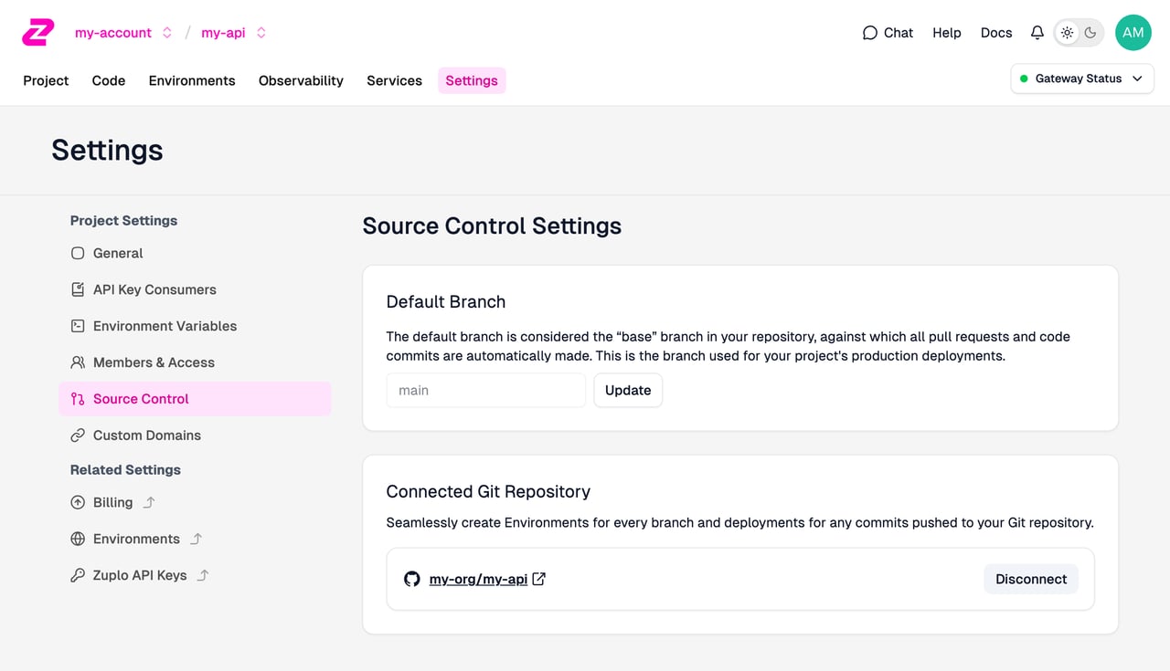Click the Project Settings section label

(123, 220)
